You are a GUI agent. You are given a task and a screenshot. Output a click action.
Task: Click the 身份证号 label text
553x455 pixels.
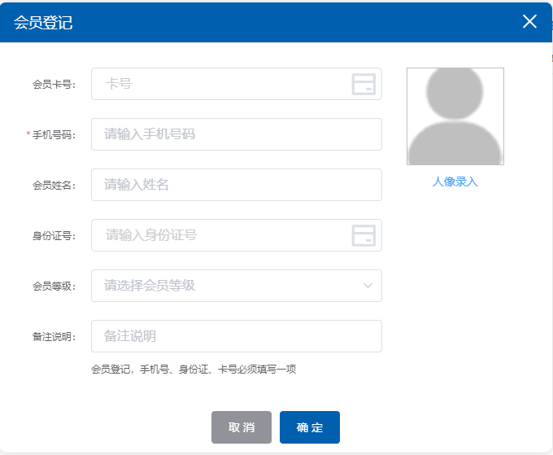54,236
